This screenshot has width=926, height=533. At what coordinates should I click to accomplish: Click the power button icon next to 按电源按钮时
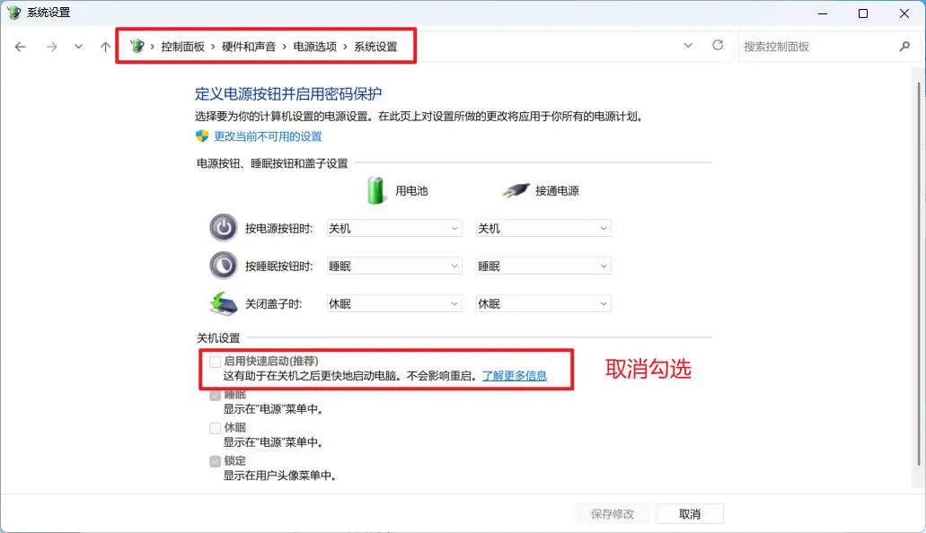(222, 228)
